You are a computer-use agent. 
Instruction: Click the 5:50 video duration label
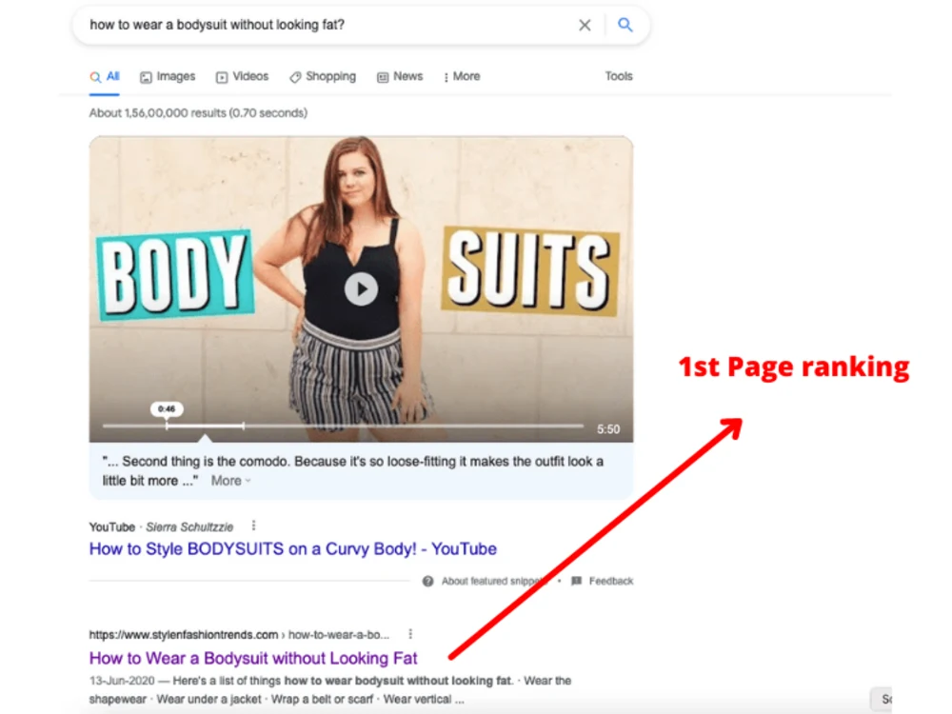(x=607, y=429)
